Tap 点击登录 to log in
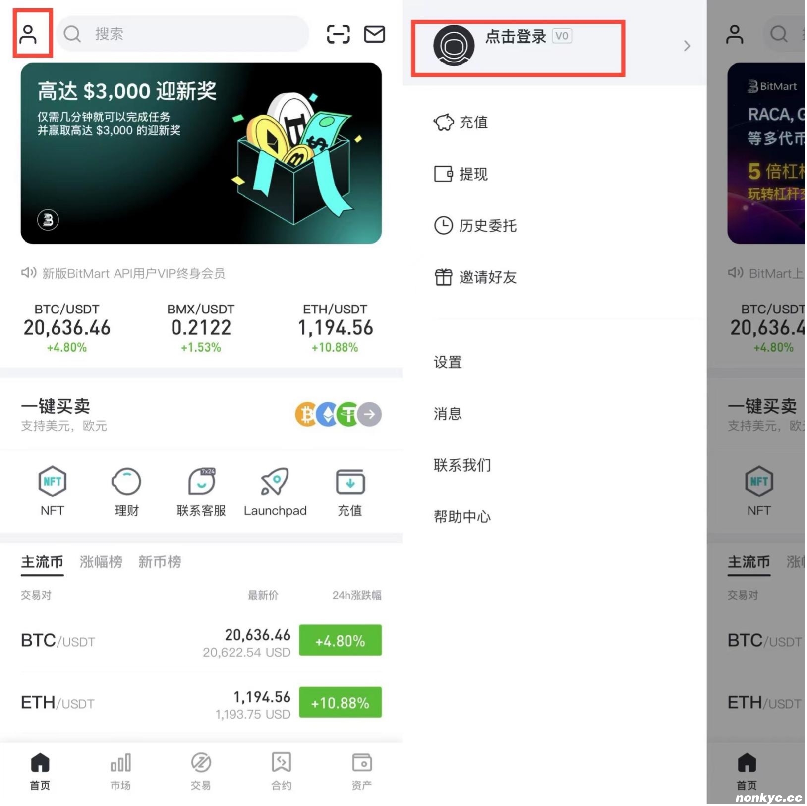Viewport: 807px width, 806px height. tap(516, 36)
